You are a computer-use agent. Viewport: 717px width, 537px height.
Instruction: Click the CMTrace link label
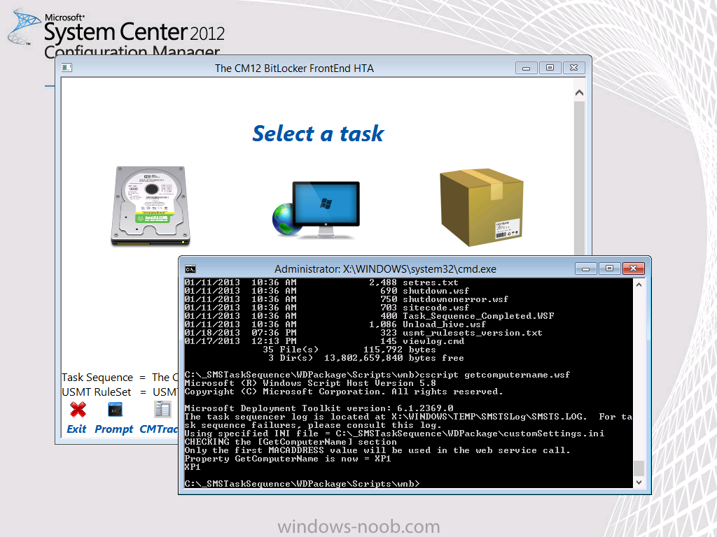(x=159, y=429)
